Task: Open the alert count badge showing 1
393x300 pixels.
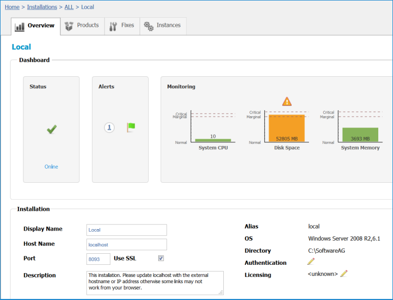Action: (x=109, y=128)
